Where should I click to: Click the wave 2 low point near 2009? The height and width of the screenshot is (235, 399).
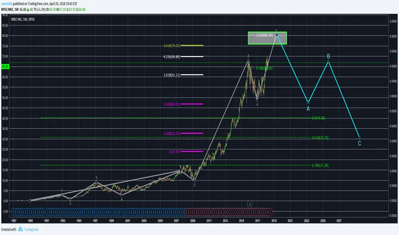click(x=194, y=181)
